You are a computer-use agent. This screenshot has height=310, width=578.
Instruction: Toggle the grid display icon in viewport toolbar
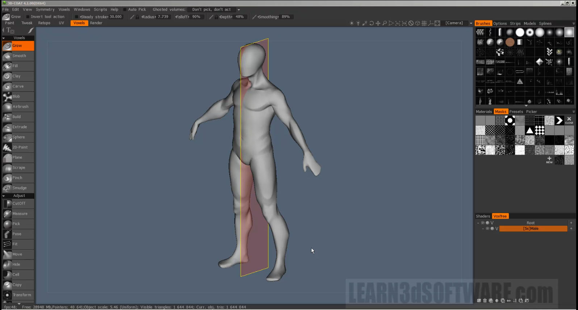[x=424, y=23]
